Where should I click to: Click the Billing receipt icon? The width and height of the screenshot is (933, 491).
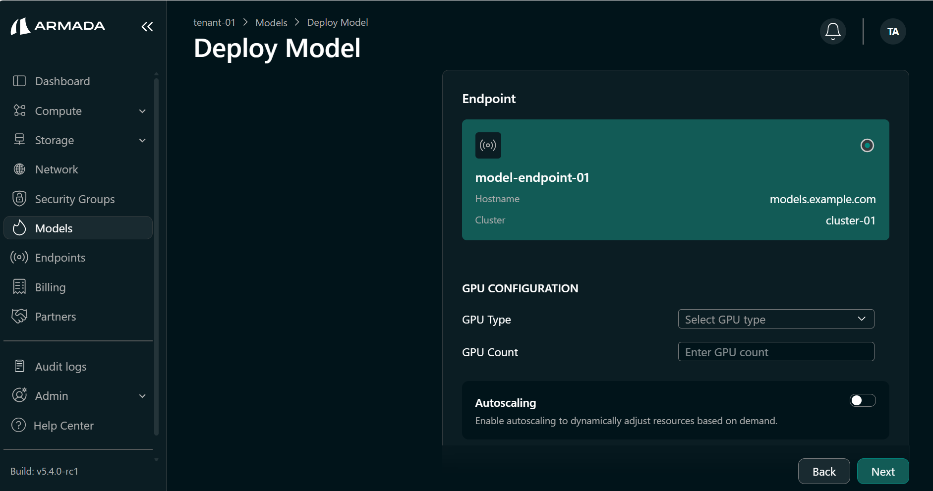point(19,287)
